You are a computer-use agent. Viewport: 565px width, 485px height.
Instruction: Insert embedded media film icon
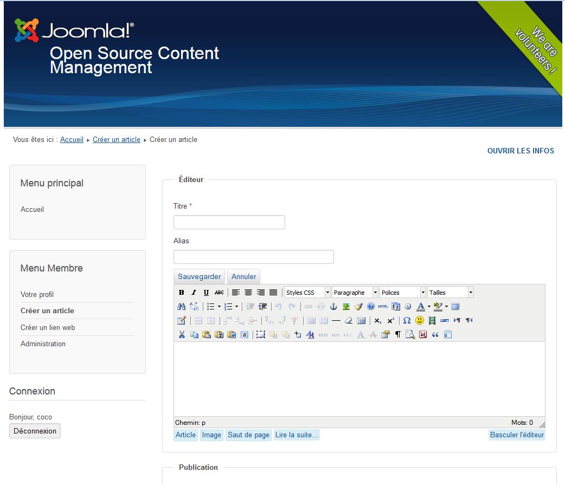coord(432,320)
